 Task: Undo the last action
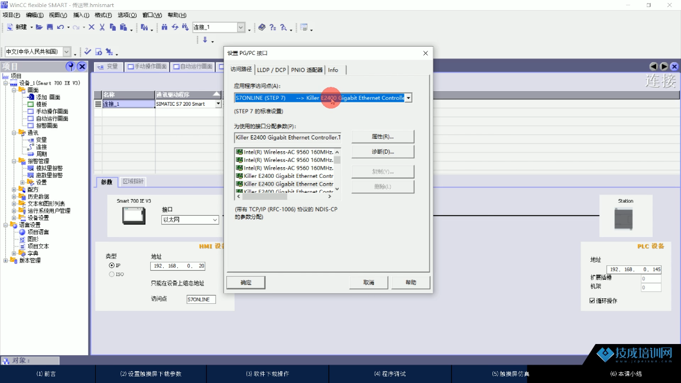(x=60, y=27)
